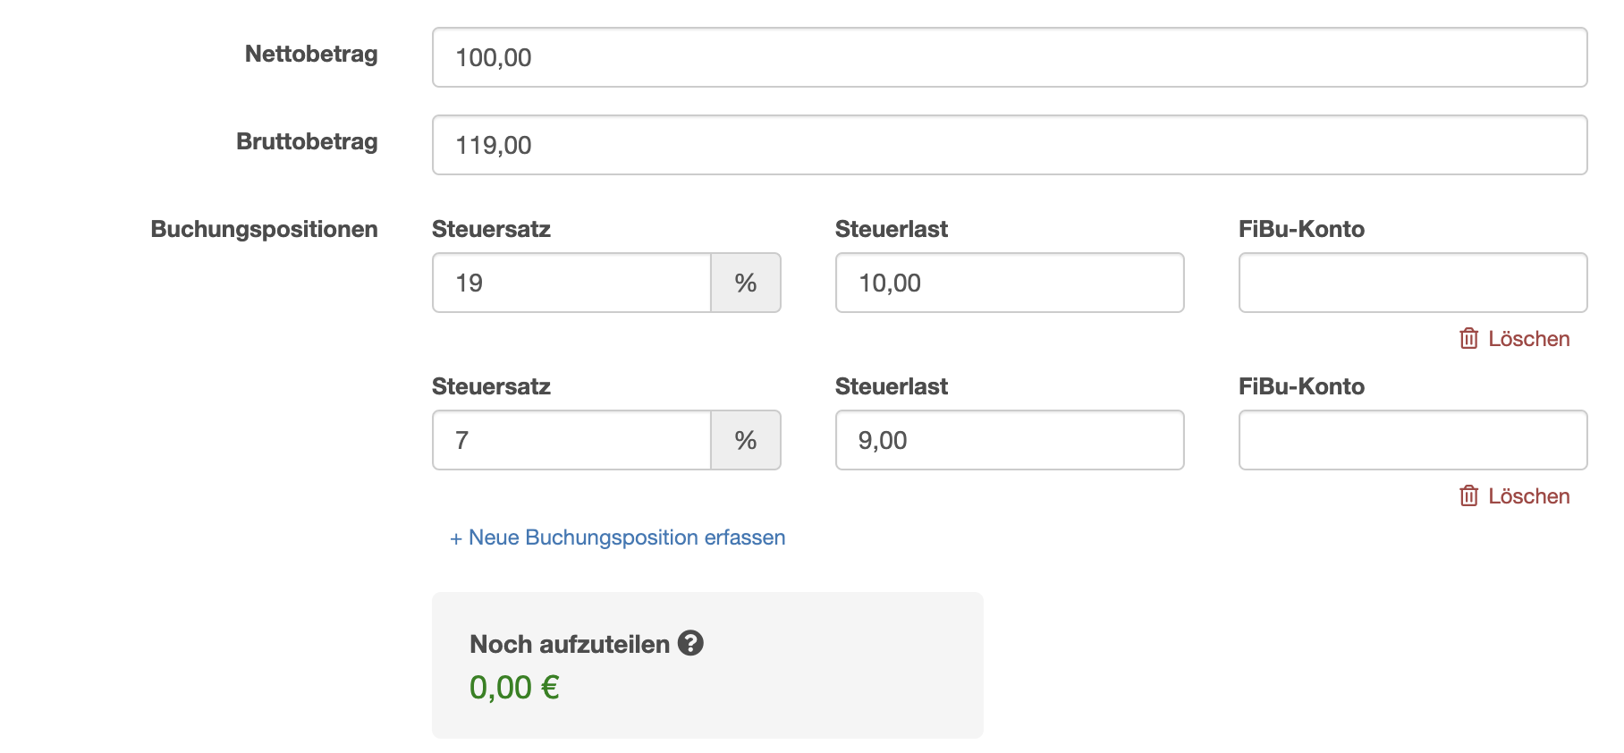This screenshot has width=1624, height=753.
Task: Click the Noch aufzuteilen heading
Action: [570, 644]
